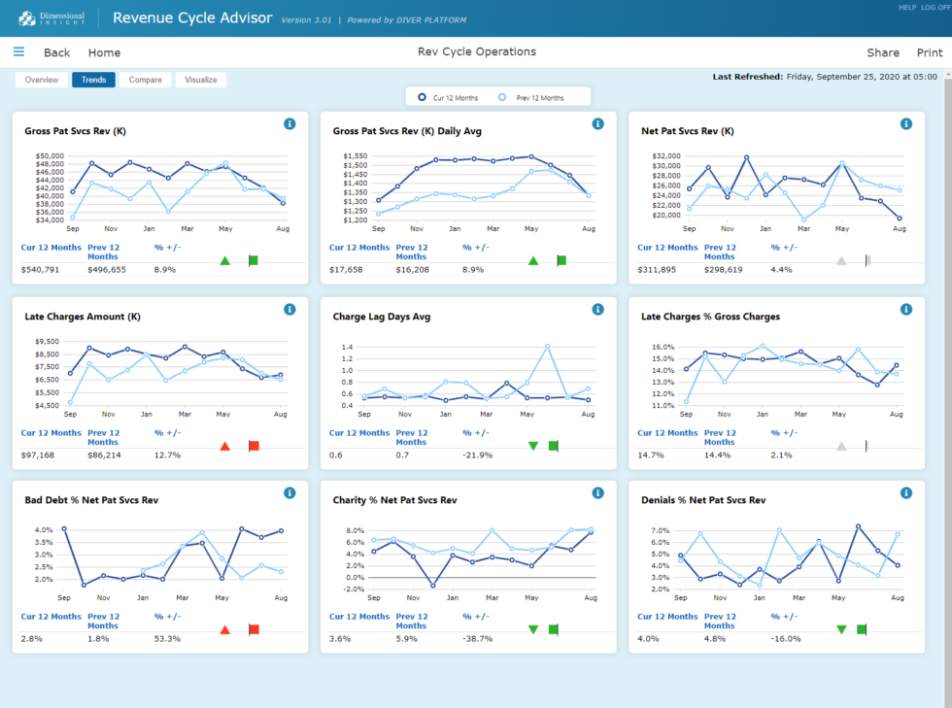This screenshot has width=952, height=708.
Task: Open info for Denials % Net Pat Svcs Rev
Action: click(905, 492)
